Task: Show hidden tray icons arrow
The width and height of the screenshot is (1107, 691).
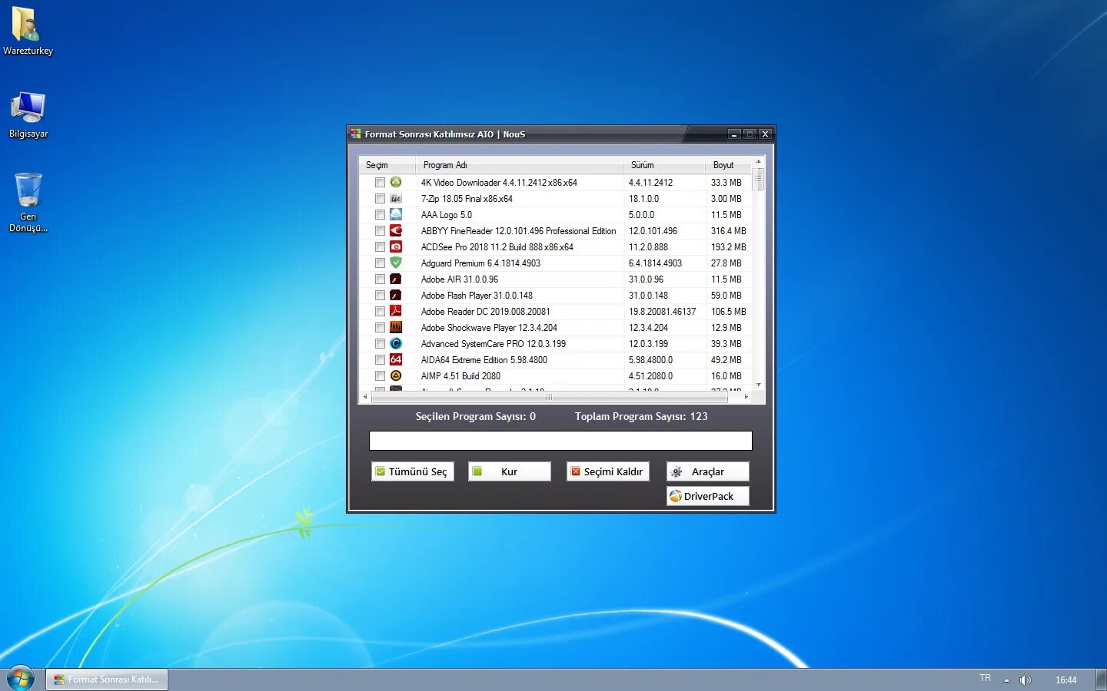Action: click(1006, 679)
